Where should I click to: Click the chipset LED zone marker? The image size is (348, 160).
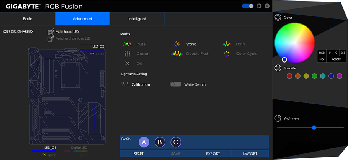[100, 116]
